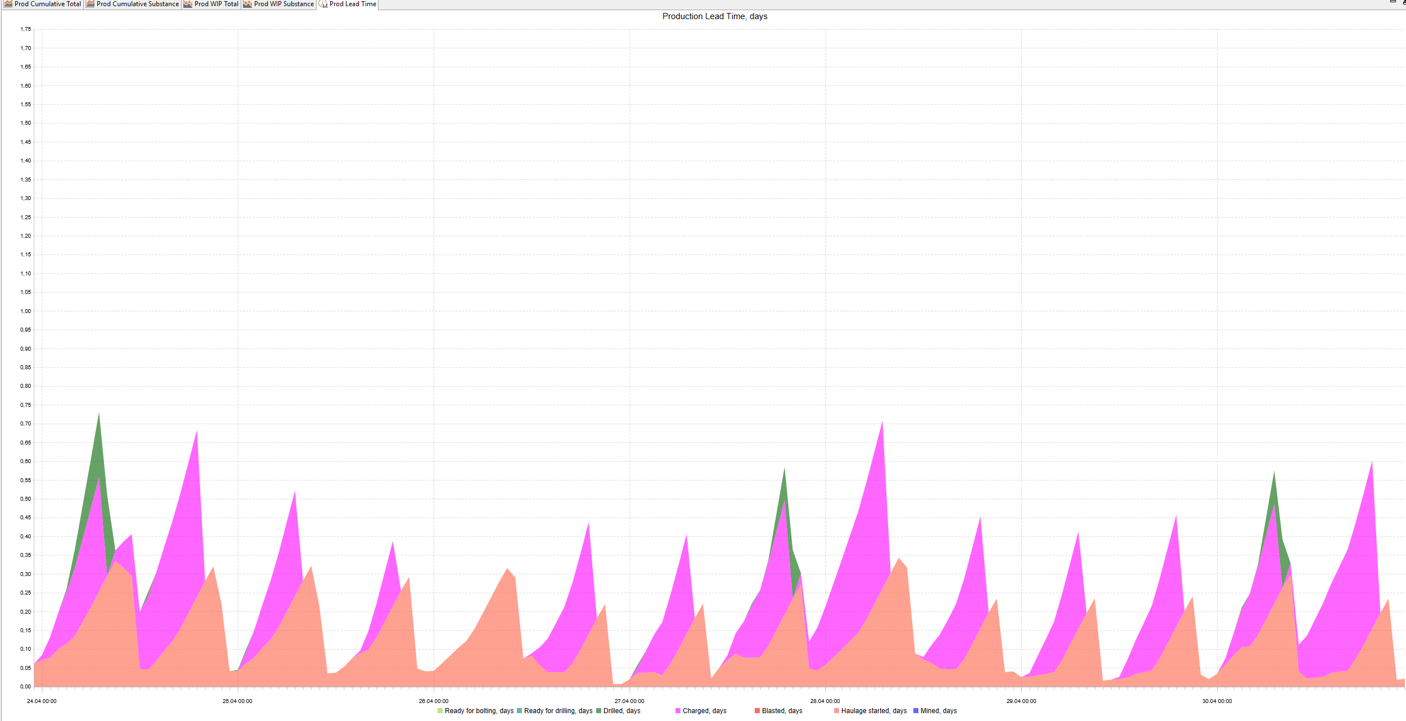Image resolution: width=1406 pixels, height=721 pixels.
Task: Click the blue Mined legend swatch
Action: pyautogui.click(x=916, y=711)
